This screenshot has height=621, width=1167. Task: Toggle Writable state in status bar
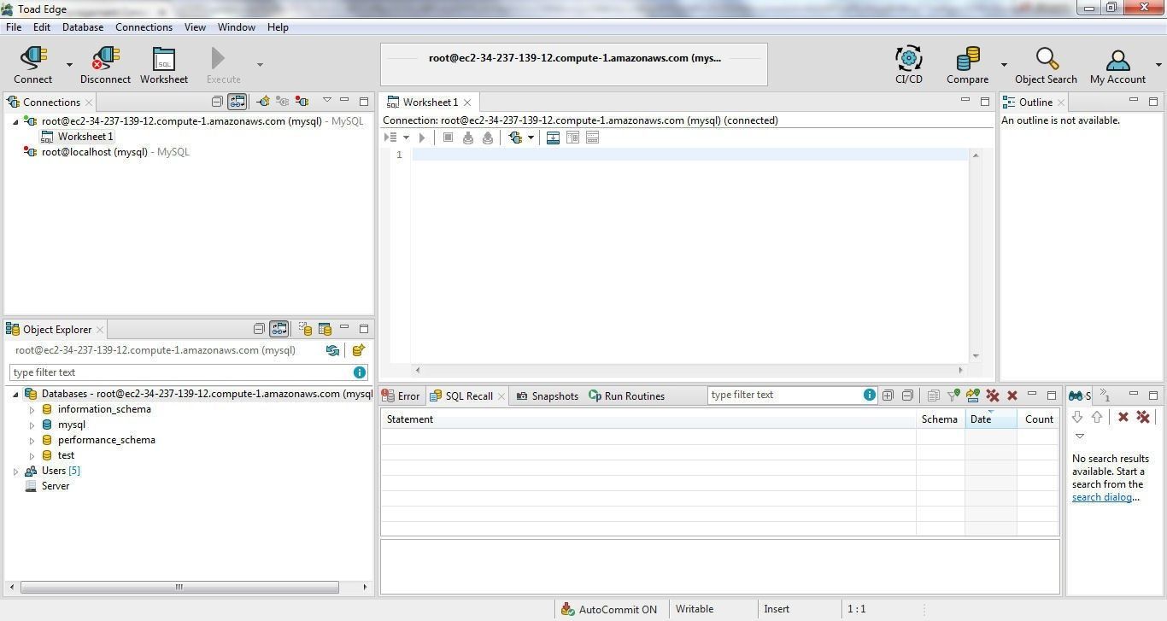pos(695,609)
